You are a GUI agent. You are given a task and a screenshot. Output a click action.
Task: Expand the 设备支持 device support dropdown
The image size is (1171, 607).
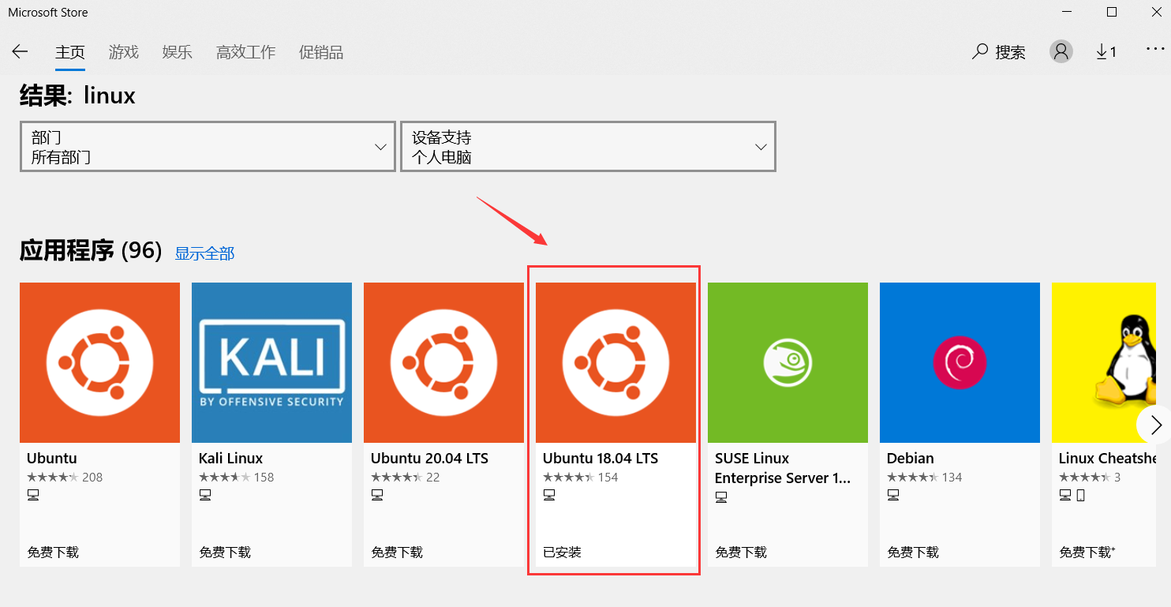click(x=588, y=147)
